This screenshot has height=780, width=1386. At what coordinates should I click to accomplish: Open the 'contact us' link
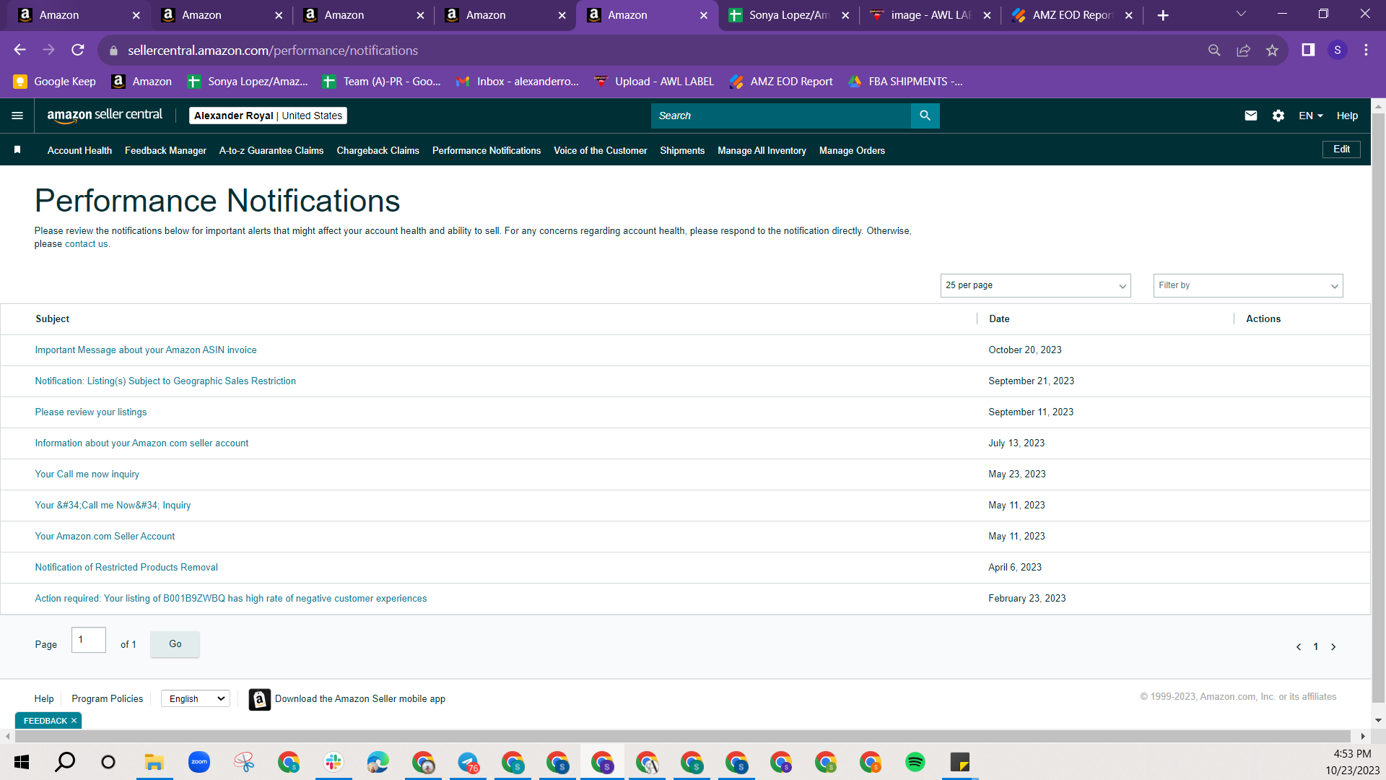click(86, 244)
